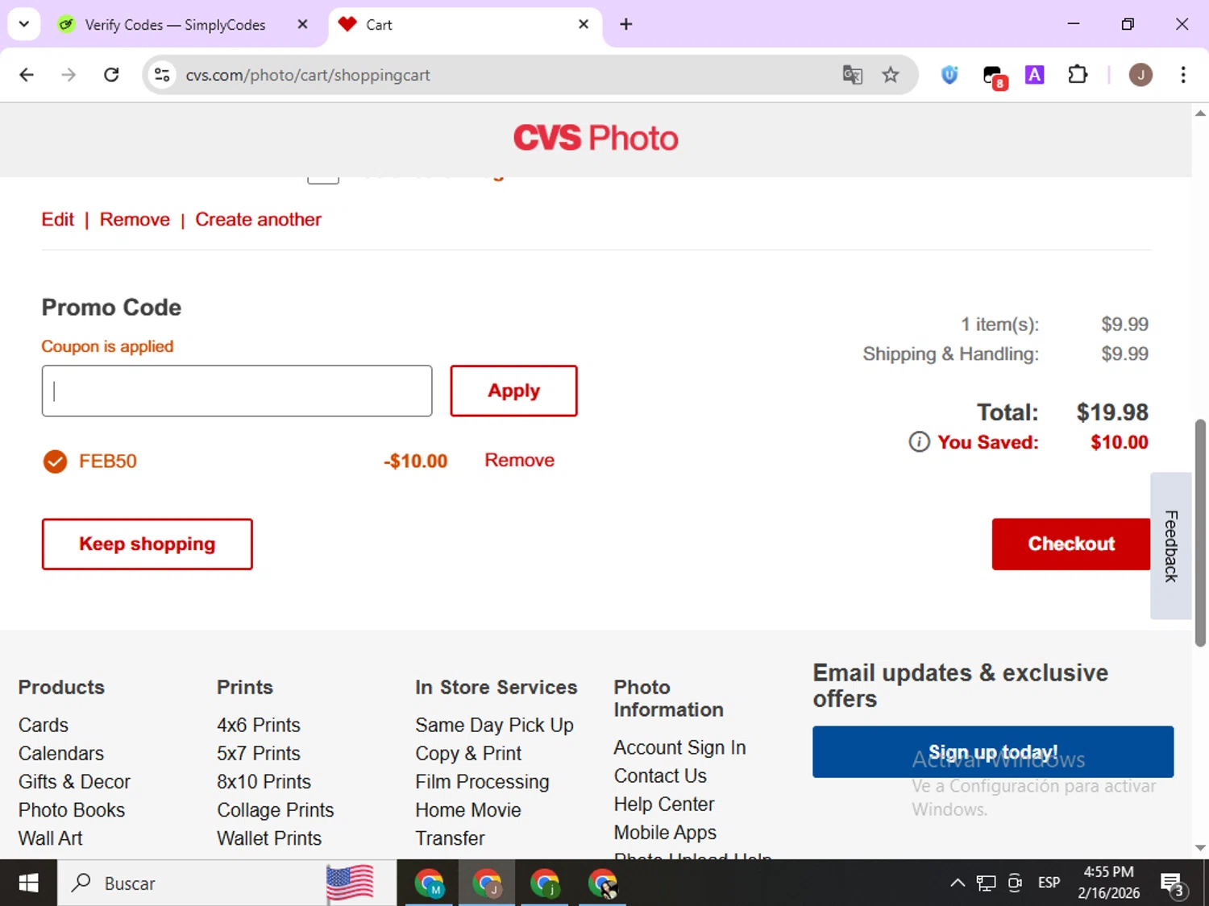1209x906 pixels.
Task: Open the tab search dropdown arrow
Action: click(x=24, y=24)
